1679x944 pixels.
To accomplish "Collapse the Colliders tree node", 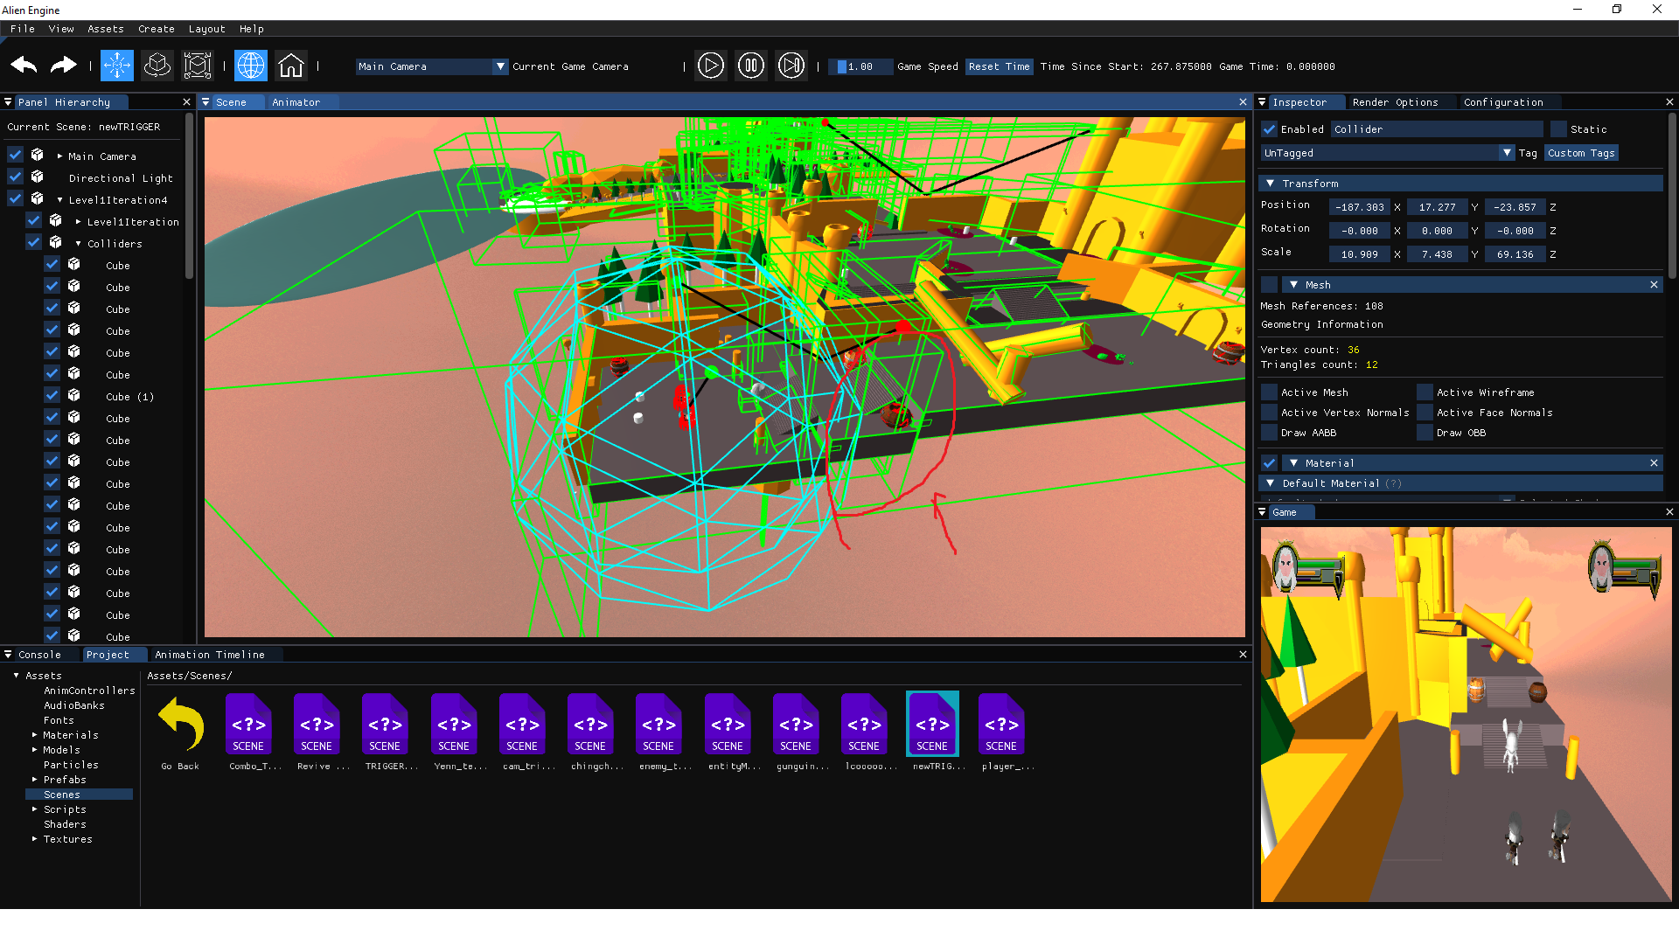I will [79, 244].
